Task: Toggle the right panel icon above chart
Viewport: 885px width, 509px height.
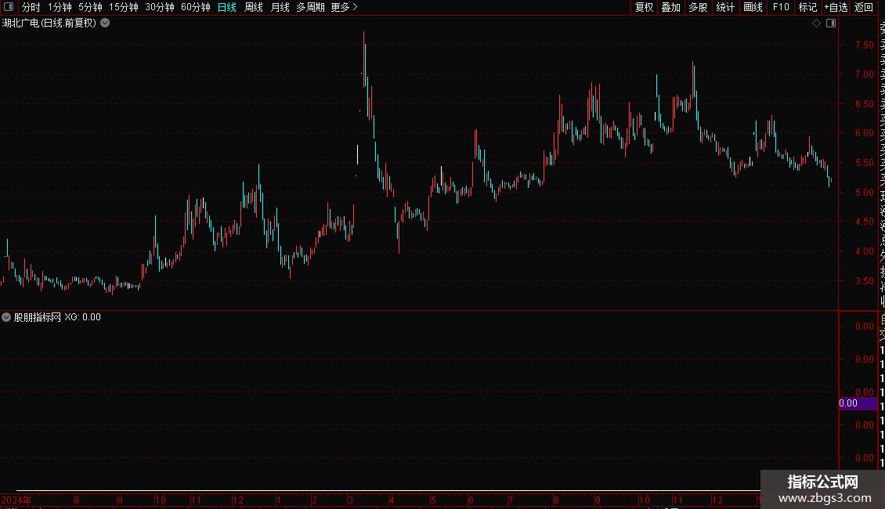Action: click(x=831, y=23)
